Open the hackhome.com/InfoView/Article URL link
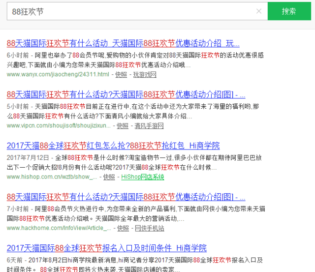The height and width of the screenshot is (272, 315). click(59, 228)
